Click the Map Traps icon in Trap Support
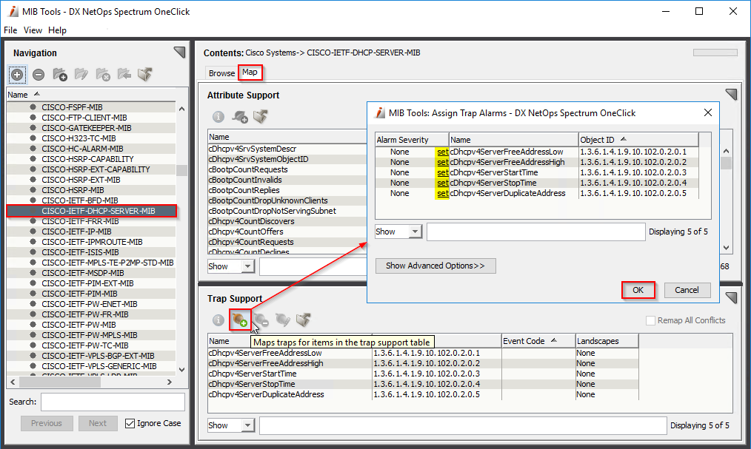The image size is (751, 449). click(238, 320)
